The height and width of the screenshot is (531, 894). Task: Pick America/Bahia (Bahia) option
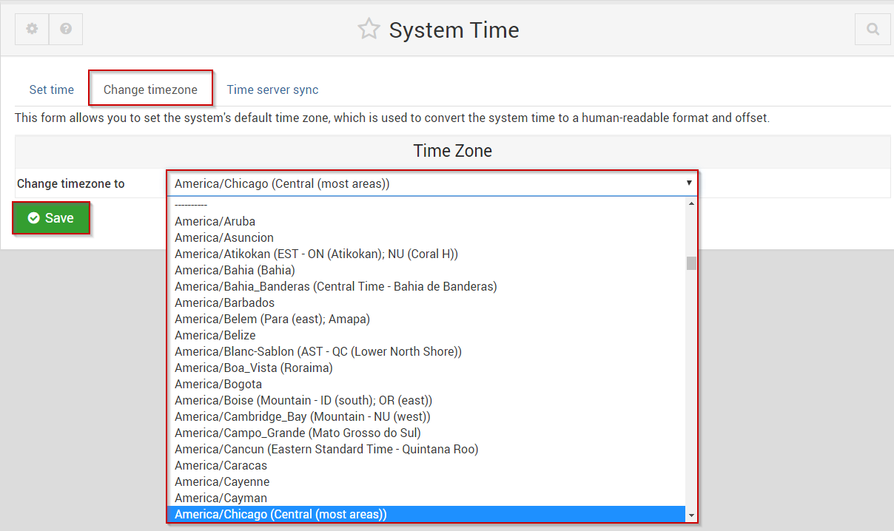coord(427,270)
